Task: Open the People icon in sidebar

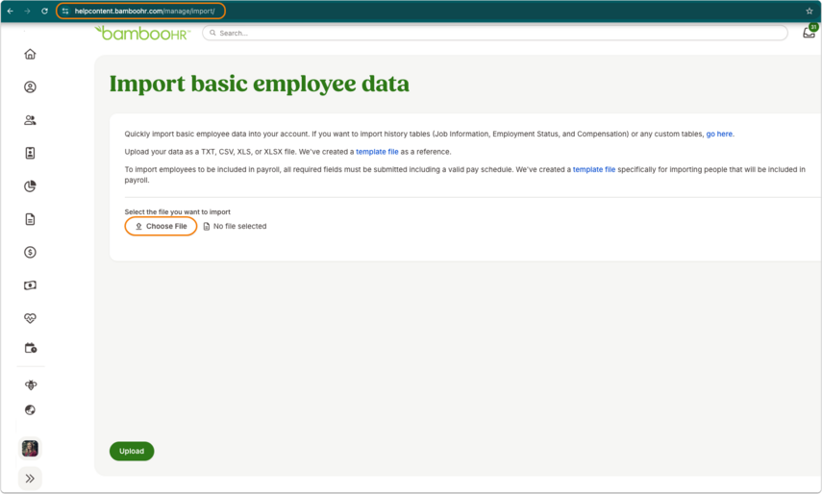Action: point(30,120)
